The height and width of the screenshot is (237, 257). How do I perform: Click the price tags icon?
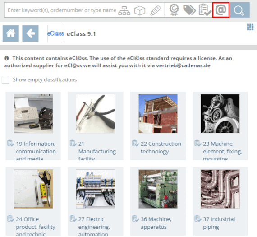coord(189,10)
